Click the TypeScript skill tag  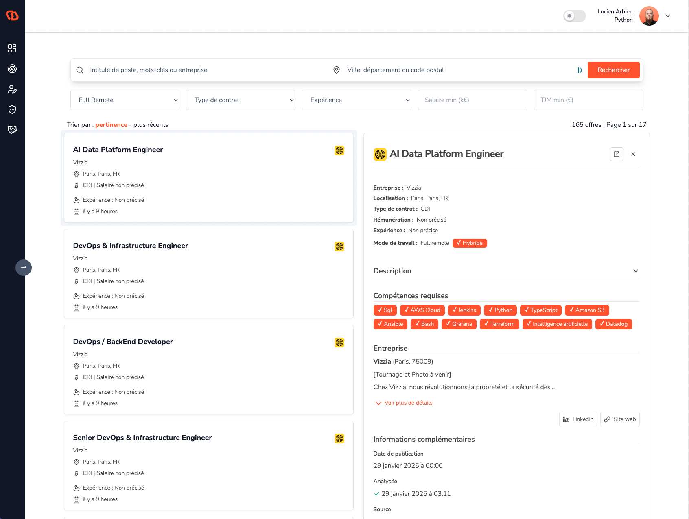[x=541, y=310]
